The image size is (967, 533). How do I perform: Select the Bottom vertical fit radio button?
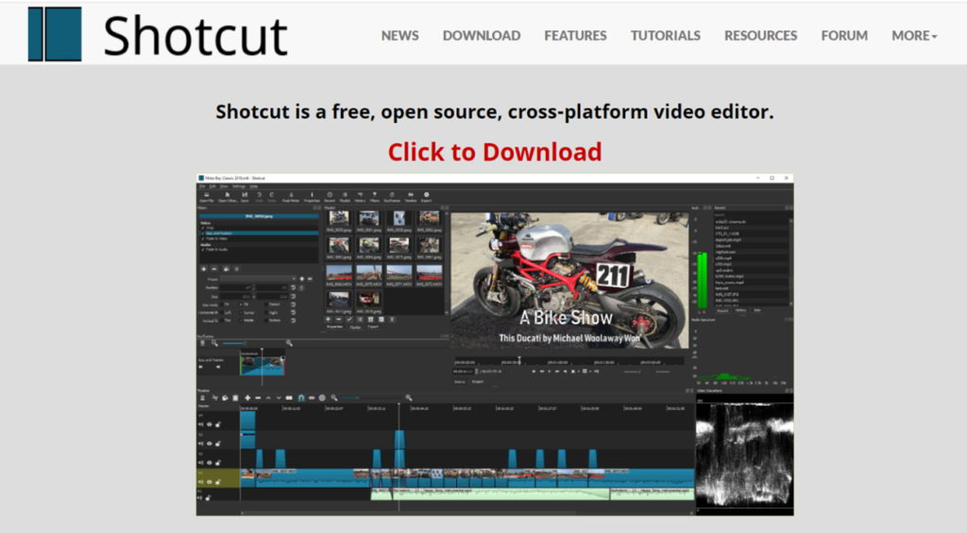(x=265, y=320)
